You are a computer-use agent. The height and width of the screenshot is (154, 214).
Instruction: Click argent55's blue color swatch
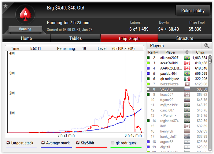tap(148, 142)
